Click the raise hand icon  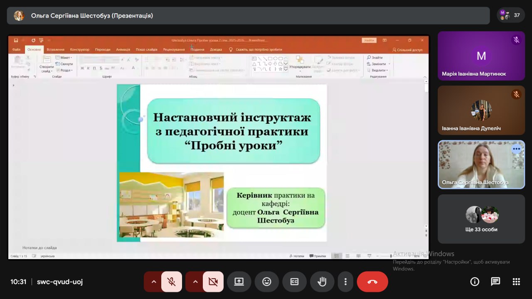pyautogui.click(x=322, y=282)
